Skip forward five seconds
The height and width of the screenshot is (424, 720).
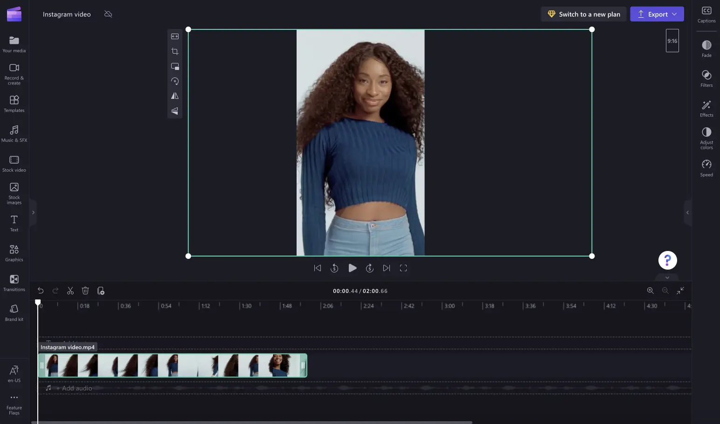[x=370, y=268]
